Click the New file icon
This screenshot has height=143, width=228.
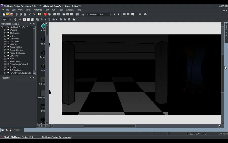pyautogui.click(x=4, y=14)
